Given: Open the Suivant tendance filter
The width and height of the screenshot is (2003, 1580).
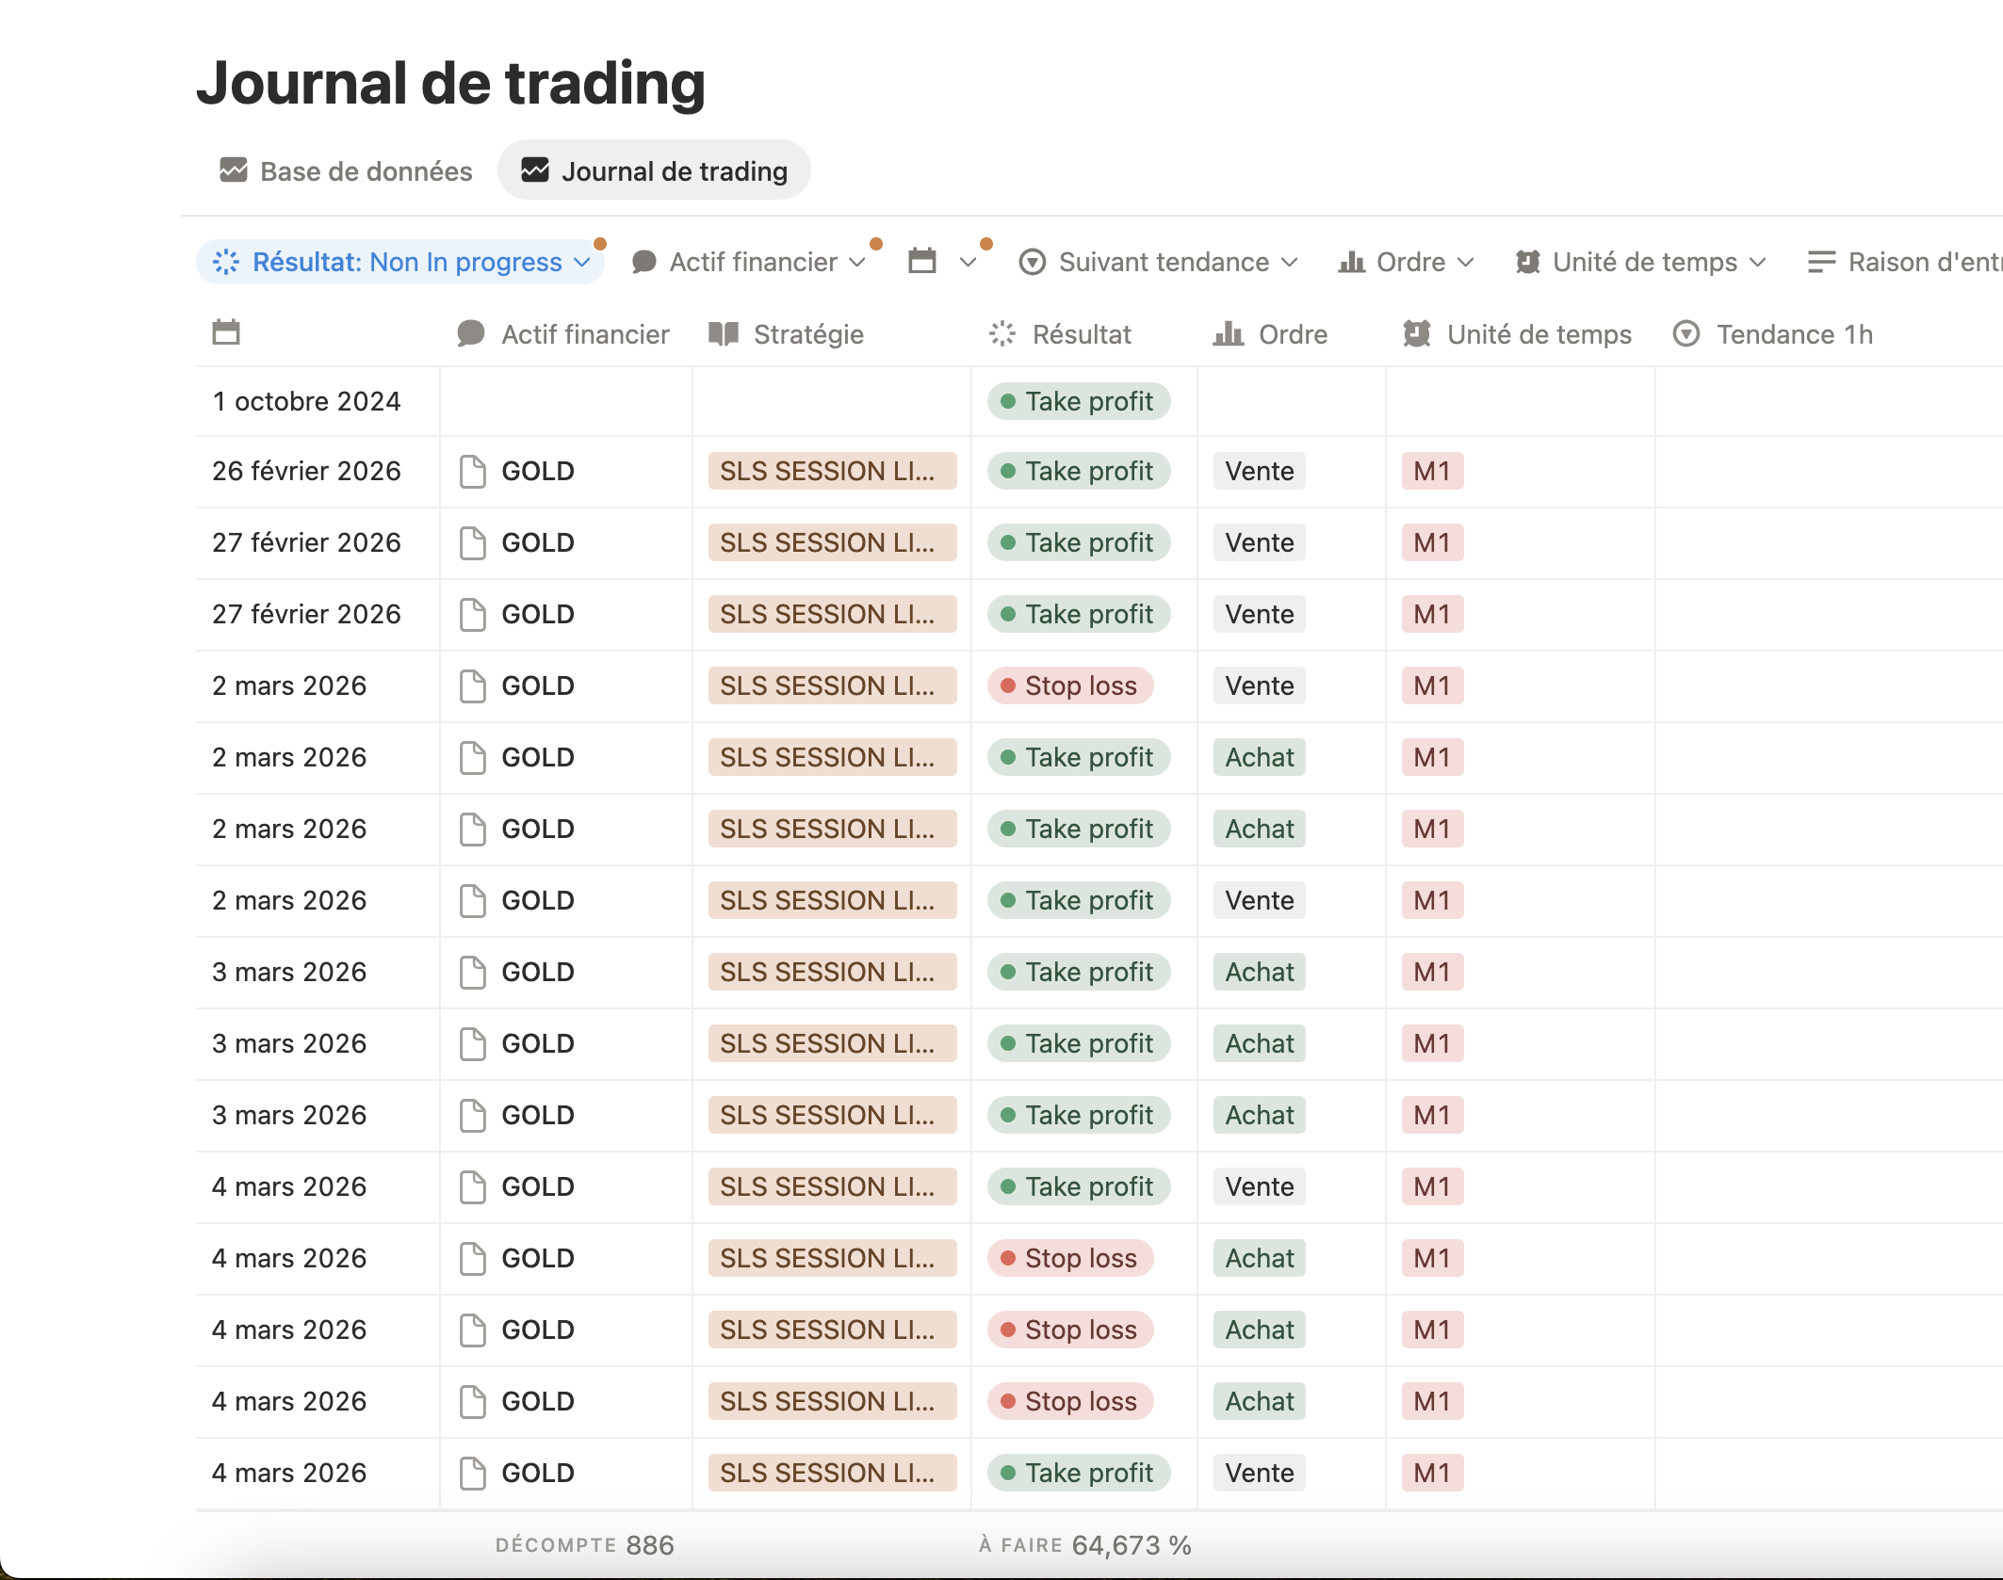Looking at the screenshot, I should (1159, 262).
